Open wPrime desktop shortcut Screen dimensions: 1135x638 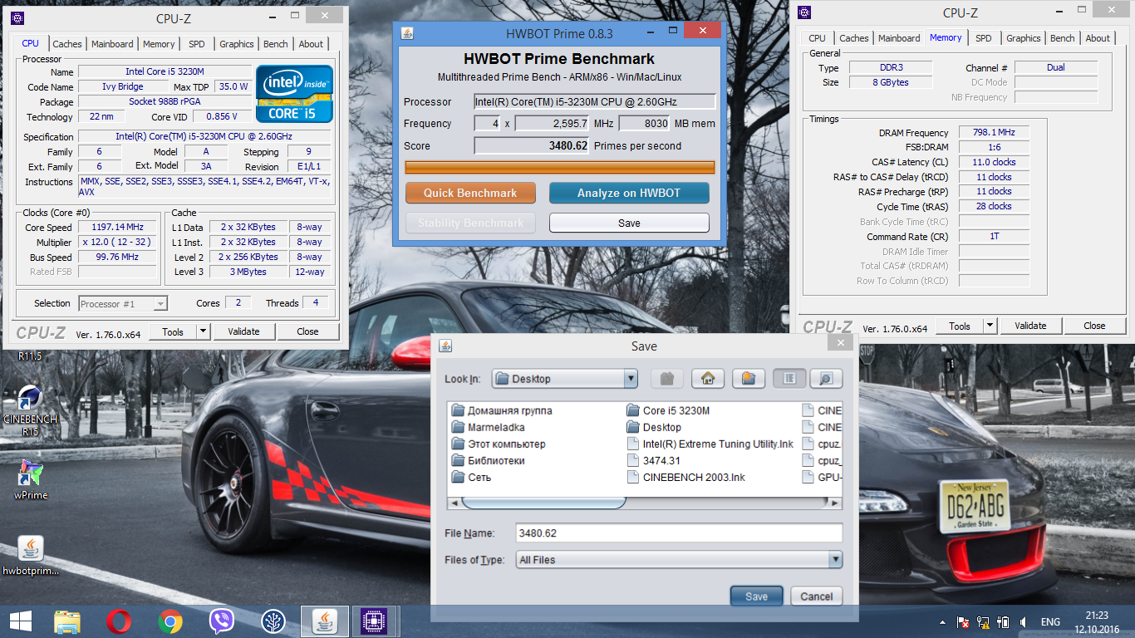tap(31, 479)
